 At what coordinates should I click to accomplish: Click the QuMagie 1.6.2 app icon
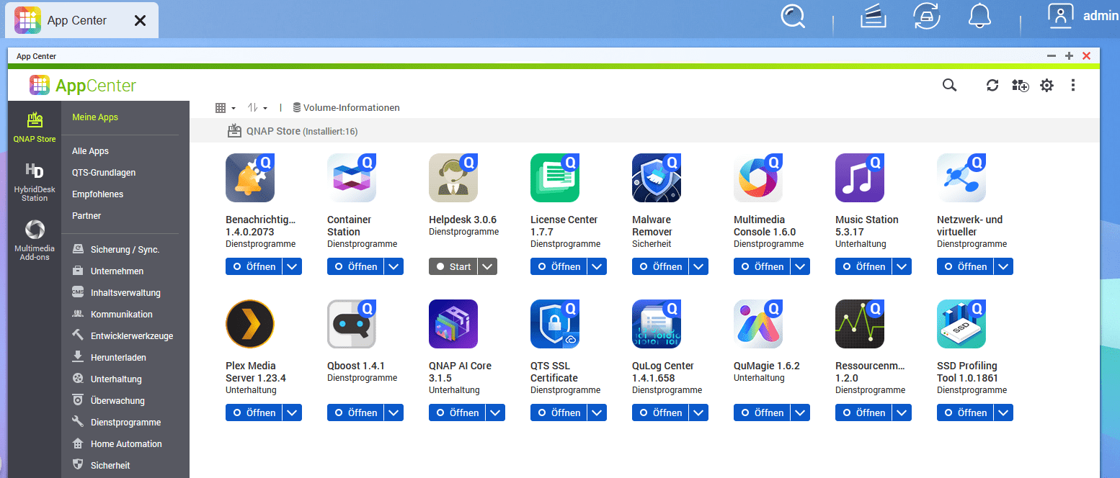(758, 324)
